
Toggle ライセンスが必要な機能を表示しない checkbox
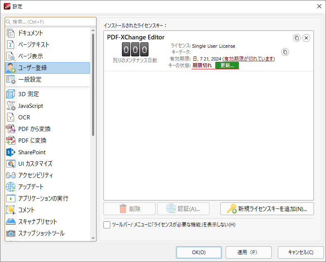coord(107,225)
